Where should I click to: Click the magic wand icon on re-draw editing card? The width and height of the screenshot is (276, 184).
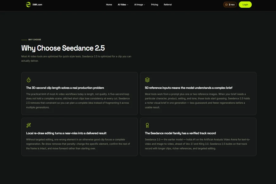(29, 125)
